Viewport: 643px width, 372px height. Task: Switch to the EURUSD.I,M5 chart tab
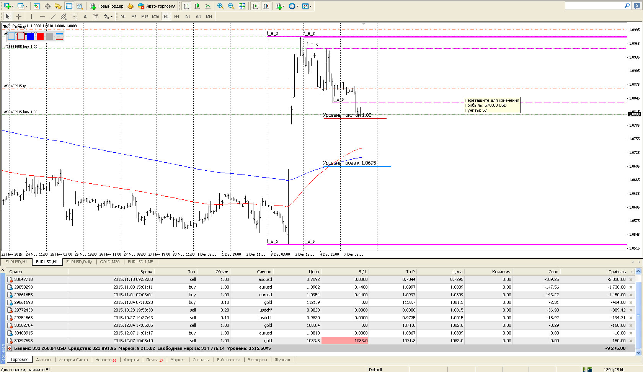pos(140,262)
